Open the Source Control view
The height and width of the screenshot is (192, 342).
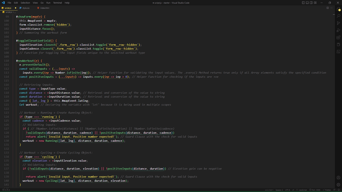(x=338, y=23)
